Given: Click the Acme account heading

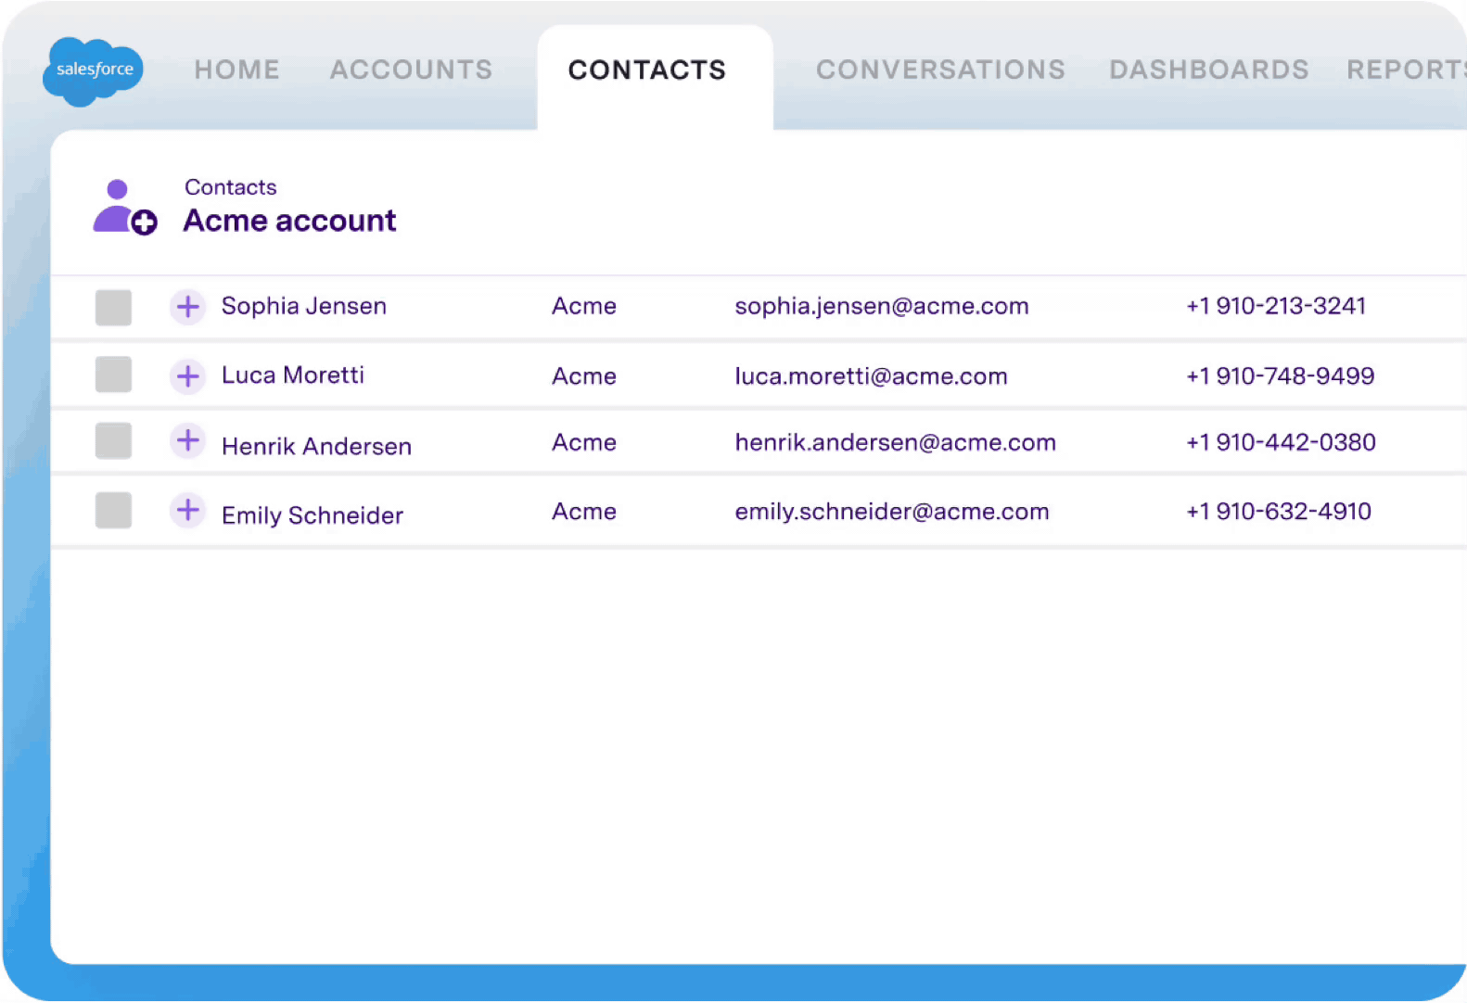Looking at the screenshot, I should 289,221.
